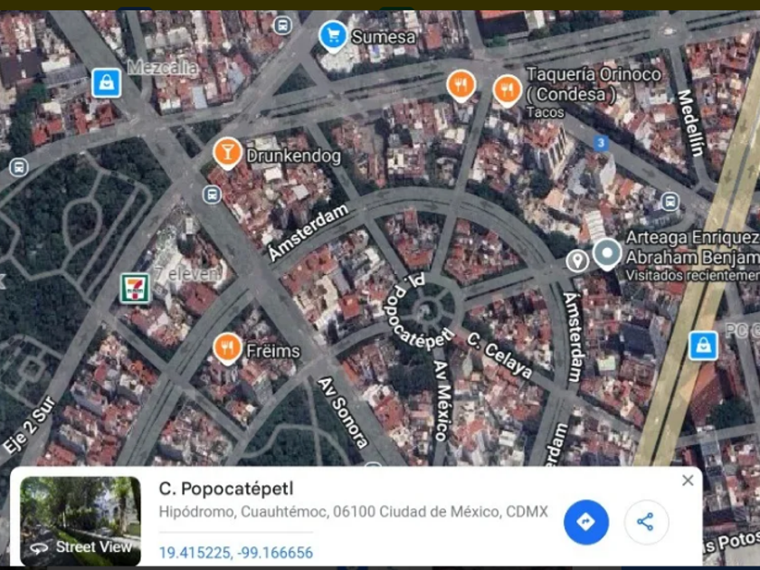The height and width of the screenshot is (570, 760).
Task: Open the Taquería Orinoco restaurant pin
Action: [x=507, y=90]
